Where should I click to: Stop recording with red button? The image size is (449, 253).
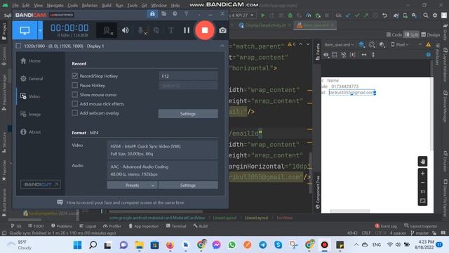coord(204,30)
